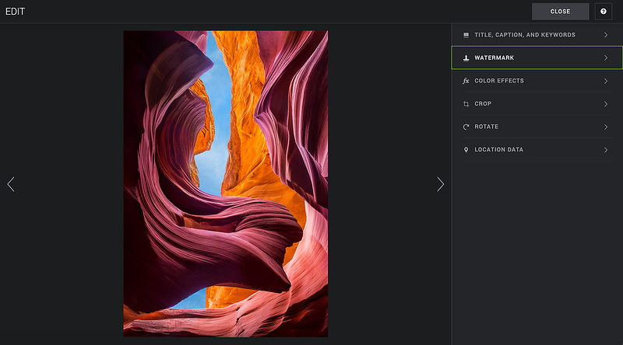Click the Title, Caption, and Keywords list icon
The image size is (623, 345).
pyautogui.click(x=466, y=35)
